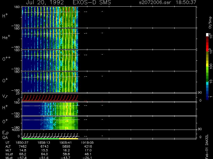Click the UT value "1850:37"
The image size is (213, 159).
22,143
